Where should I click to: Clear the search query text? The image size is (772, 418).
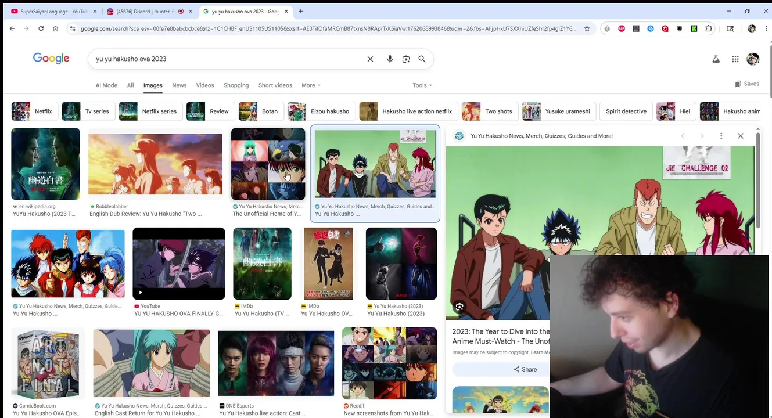370,59
